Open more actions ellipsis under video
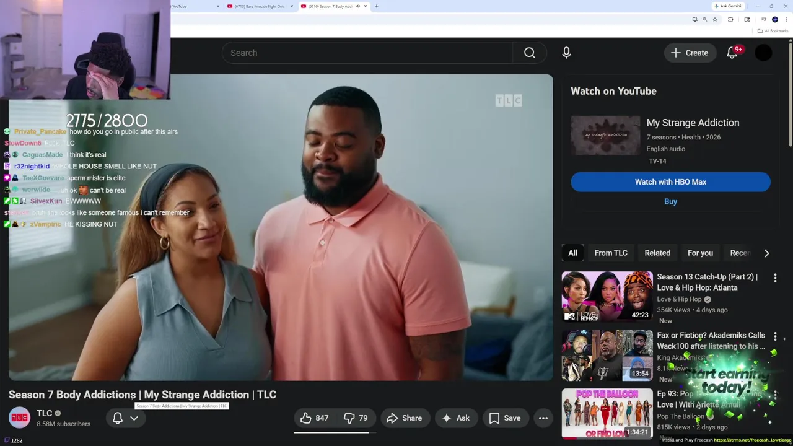 pyautogui.click(x=543, y=418)
